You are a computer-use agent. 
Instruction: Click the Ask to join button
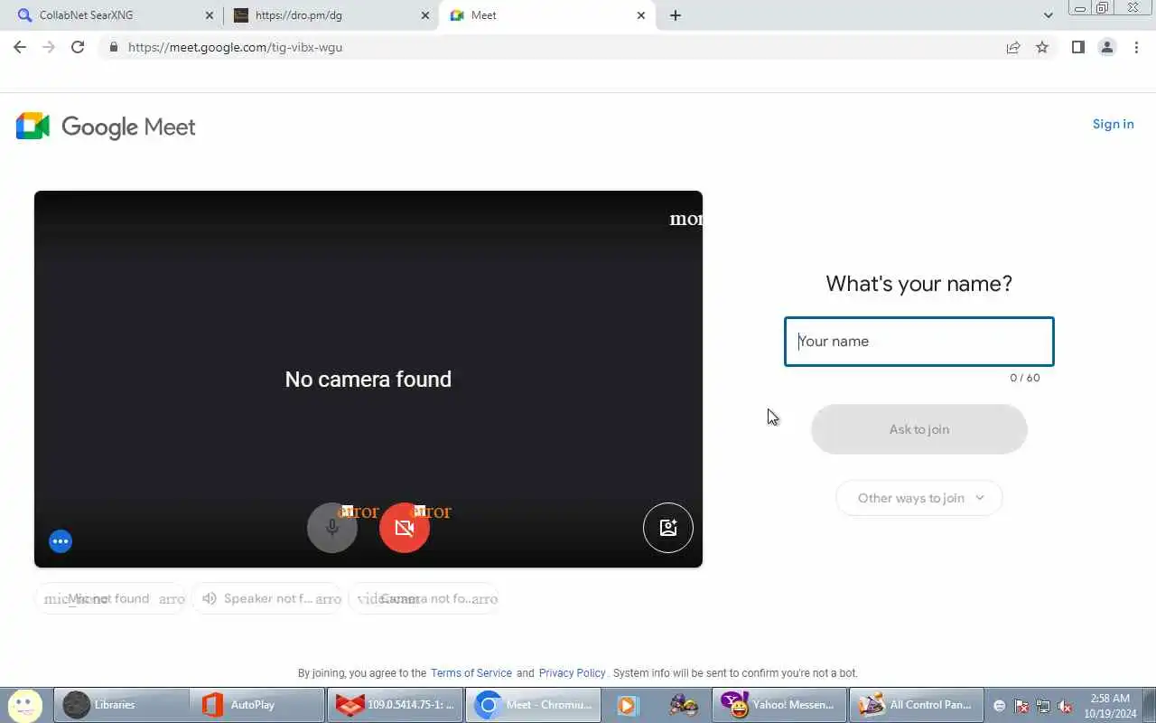[x=919, y=429]
